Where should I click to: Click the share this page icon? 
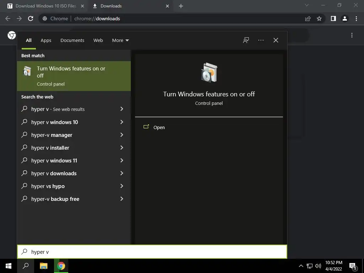(308, 18)
